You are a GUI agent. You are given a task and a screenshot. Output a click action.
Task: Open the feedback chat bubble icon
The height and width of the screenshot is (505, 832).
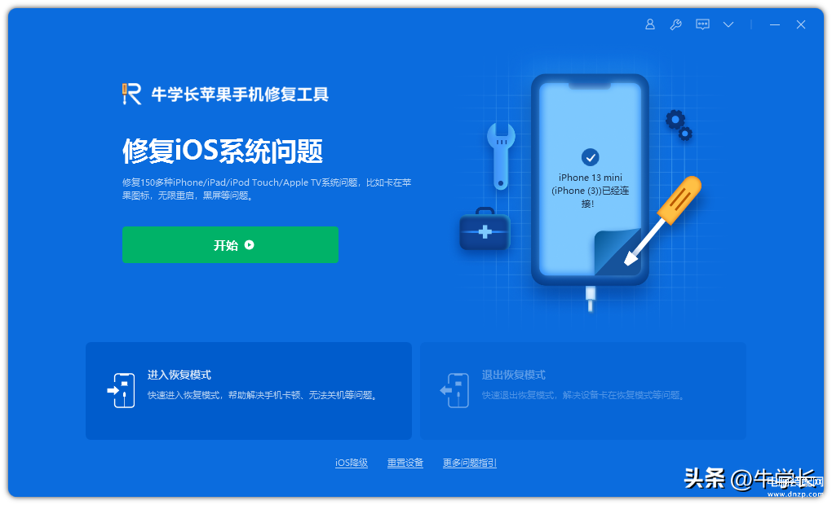click(702, 24)
